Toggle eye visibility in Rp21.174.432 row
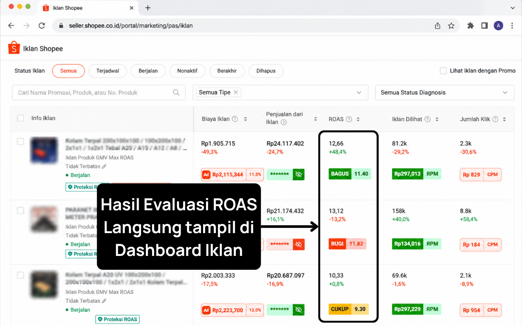 tap(299, 244)
